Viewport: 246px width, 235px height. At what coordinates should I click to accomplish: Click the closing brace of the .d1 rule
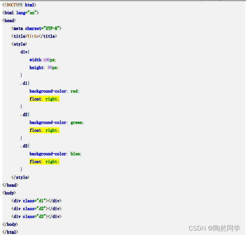(21, 107)
